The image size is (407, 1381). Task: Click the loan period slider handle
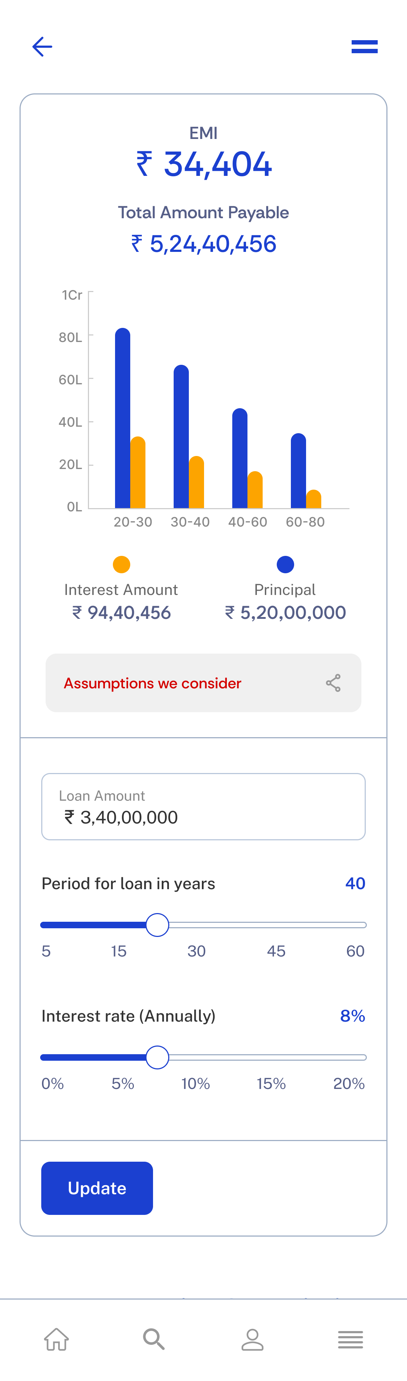158,925
